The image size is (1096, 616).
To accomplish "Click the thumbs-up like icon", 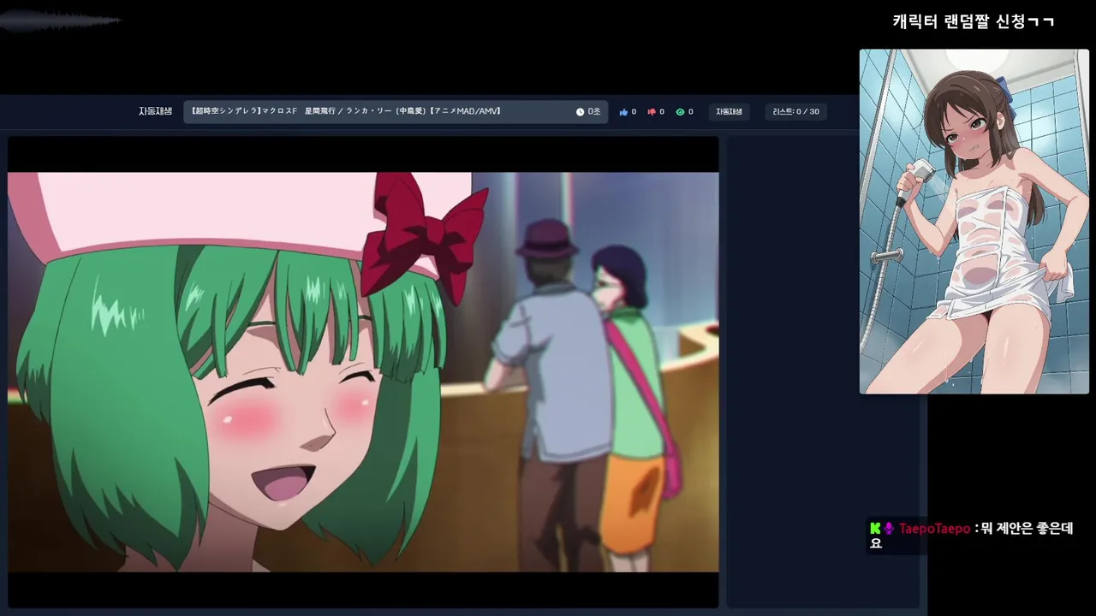I will coord(623,112).
